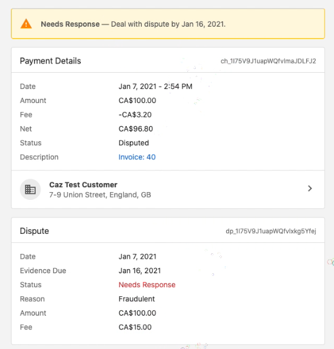
Task: Open the Invoice: 40 link
Action: pos(137,157)
